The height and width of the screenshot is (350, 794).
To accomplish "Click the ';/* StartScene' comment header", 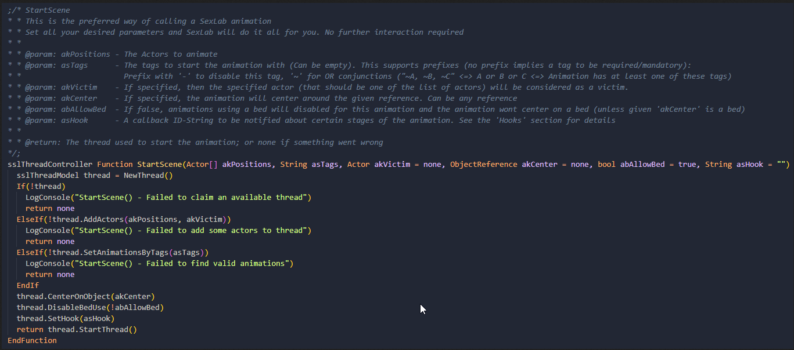I will tap(39, 10).
